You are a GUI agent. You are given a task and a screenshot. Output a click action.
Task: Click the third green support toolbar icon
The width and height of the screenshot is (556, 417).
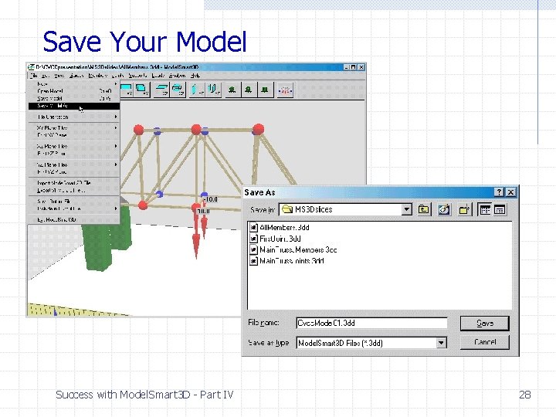265,90
